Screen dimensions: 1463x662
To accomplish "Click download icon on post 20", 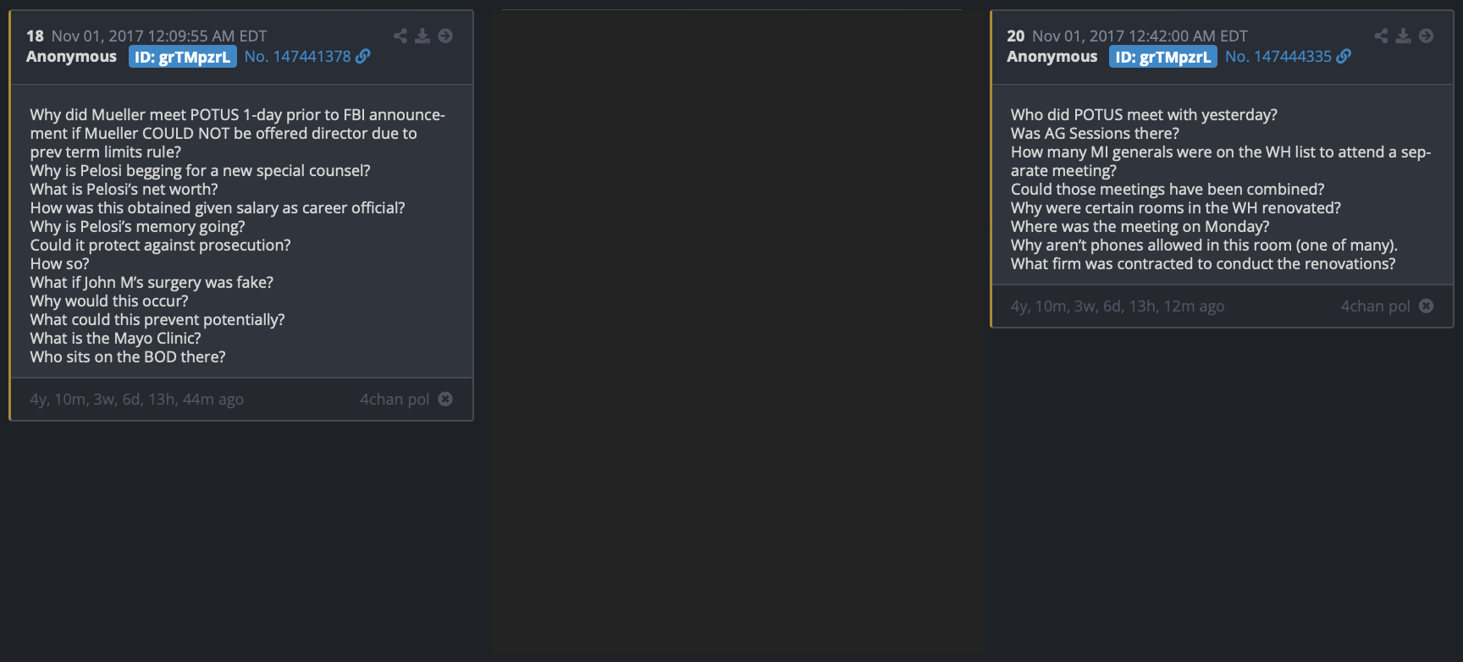I will click(1403, 36).
